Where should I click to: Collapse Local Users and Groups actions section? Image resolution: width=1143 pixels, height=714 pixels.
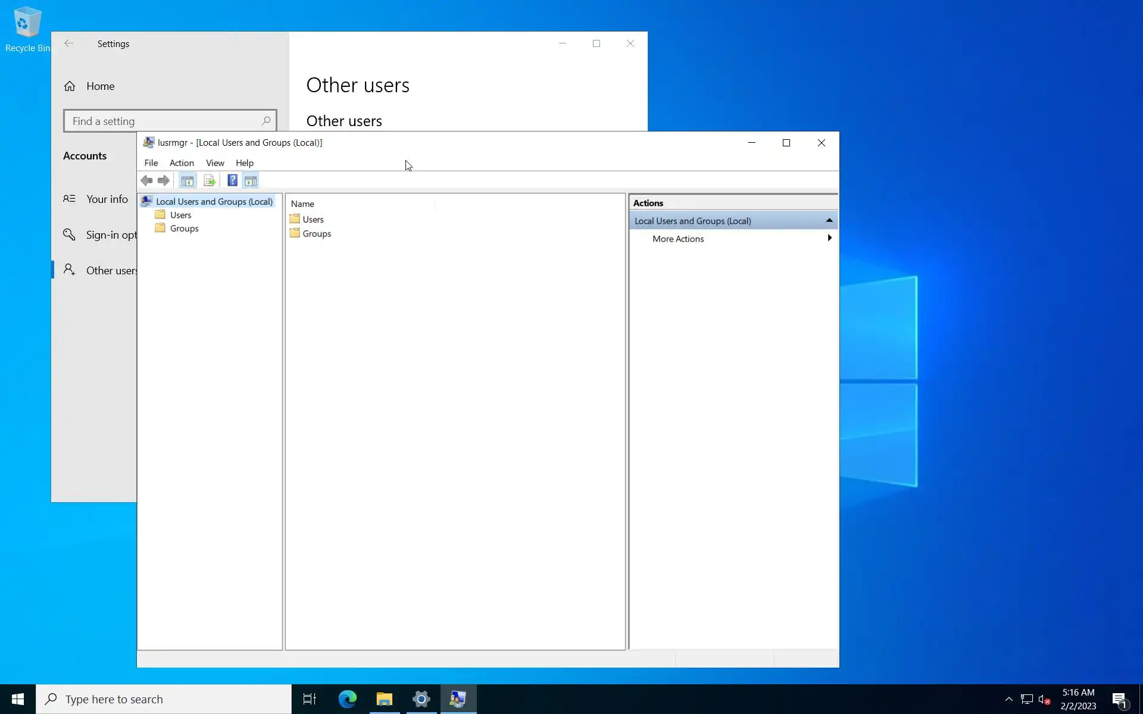[829, 221]
